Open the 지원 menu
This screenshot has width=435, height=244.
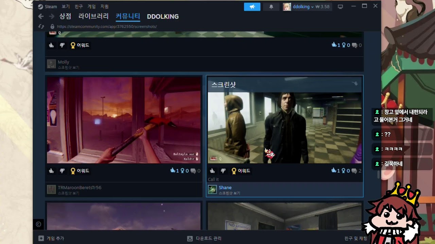(x=105, y=6)
